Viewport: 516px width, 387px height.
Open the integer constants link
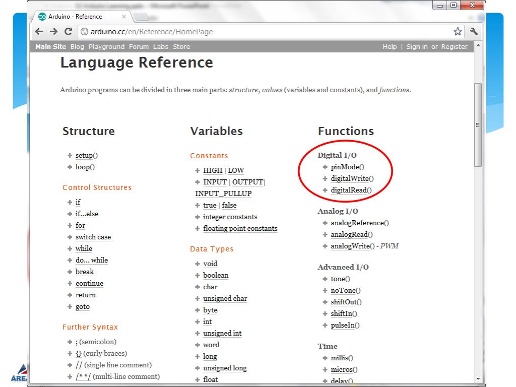230,217
